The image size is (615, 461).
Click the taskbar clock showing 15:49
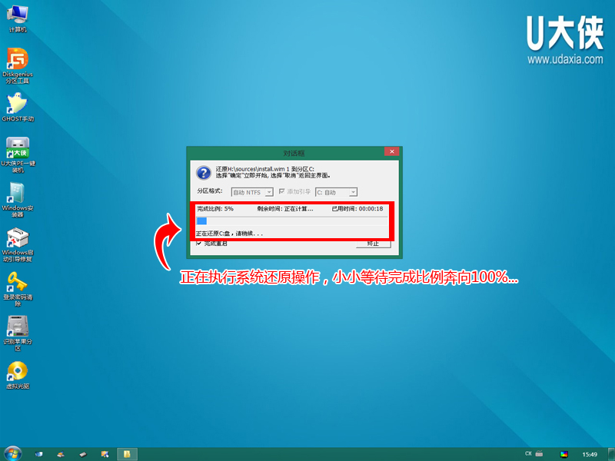[x=590, y=454]
